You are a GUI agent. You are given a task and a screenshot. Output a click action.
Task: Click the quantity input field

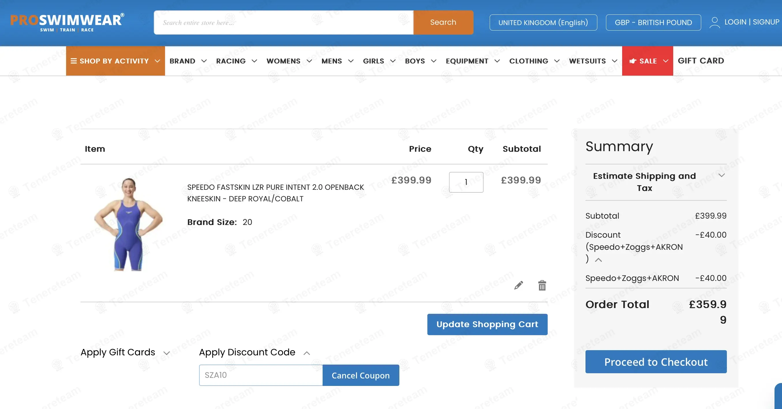coord(466,182)
